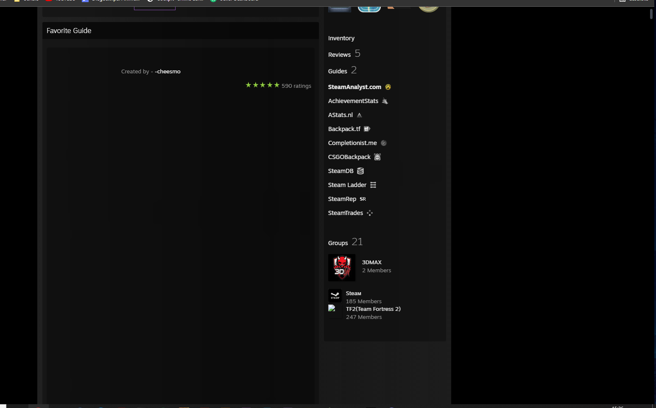Click the yellow icon beside SteamAnalyst.com
This screenshot has width=656, height=408.
(388, 87)
